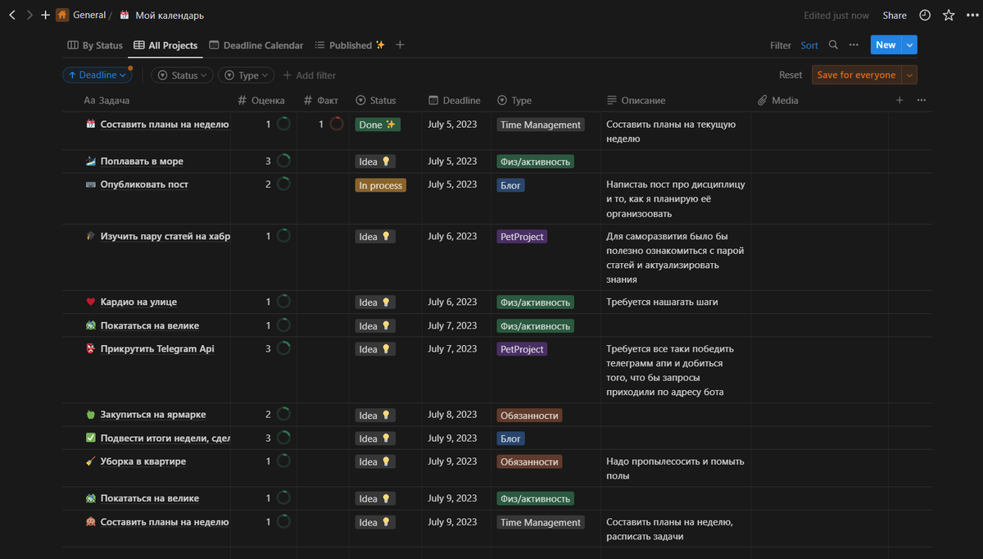
Task: Click the graduation cap icon of Изучить пару статей
Action: click(90, 236)
